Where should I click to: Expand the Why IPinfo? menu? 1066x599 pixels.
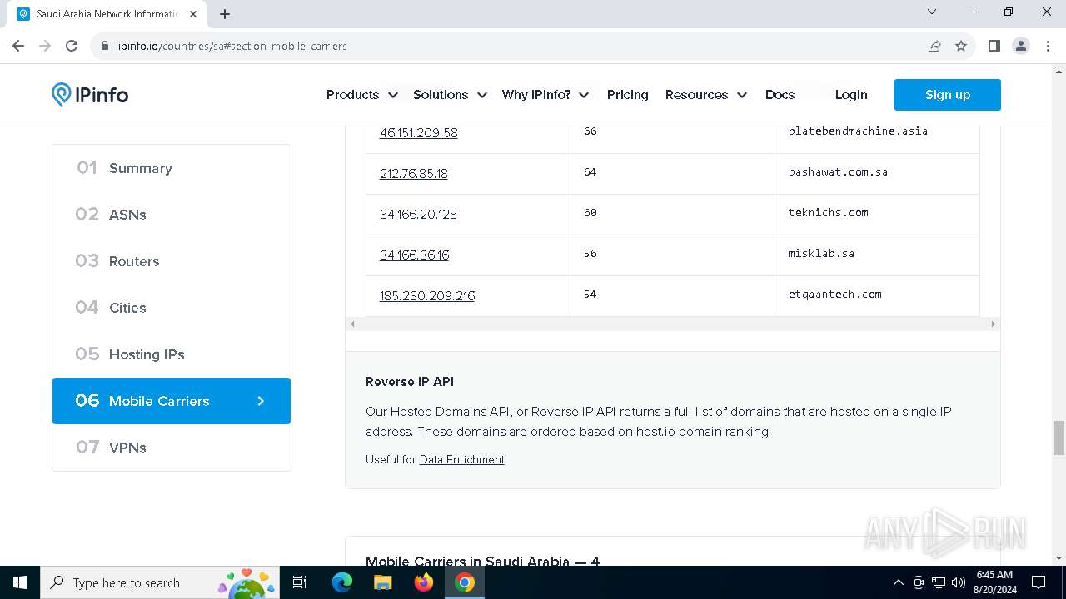545,95
